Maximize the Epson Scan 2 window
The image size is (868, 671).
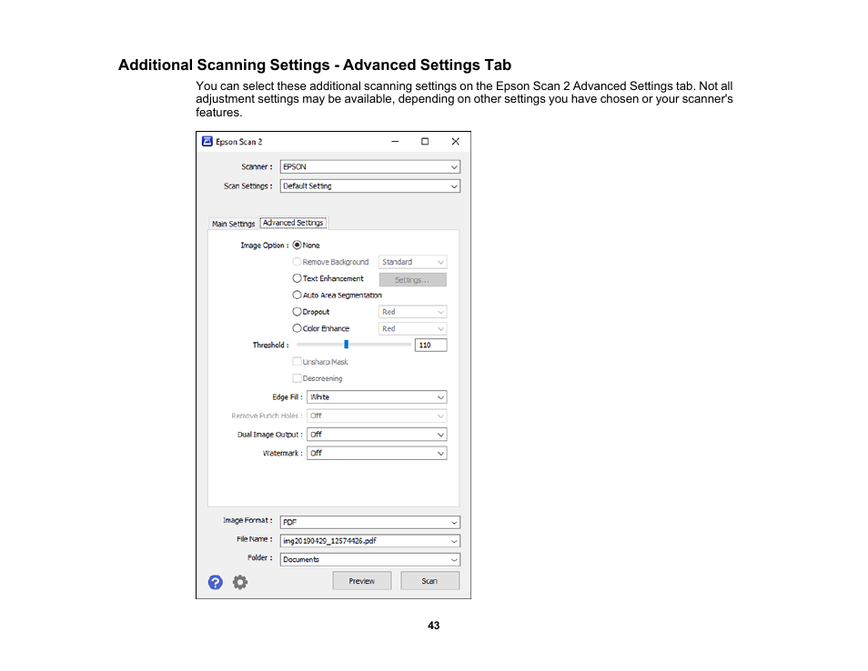425,142
